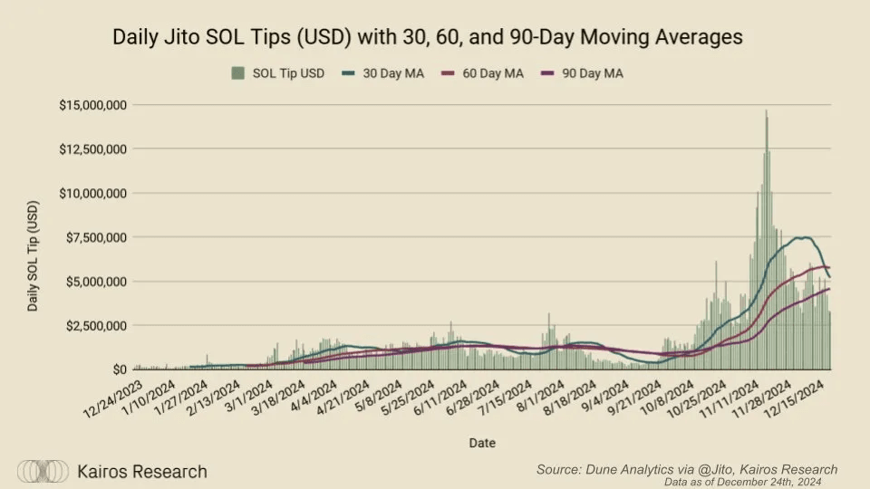Click the '3/18/2024' x-axis date label
This screenshot has width=870, height=489.
pyautogui.click(x=278, y=398)
